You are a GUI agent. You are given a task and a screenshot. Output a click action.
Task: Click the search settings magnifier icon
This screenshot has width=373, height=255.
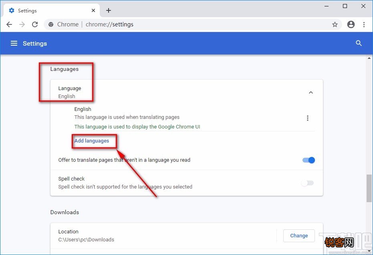pos(359,43)
